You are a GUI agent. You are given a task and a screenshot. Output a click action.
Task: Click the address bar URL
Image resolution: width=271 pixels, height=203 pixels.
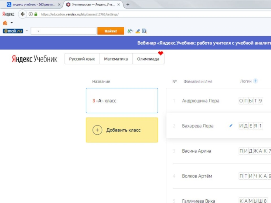pos(80,14)
